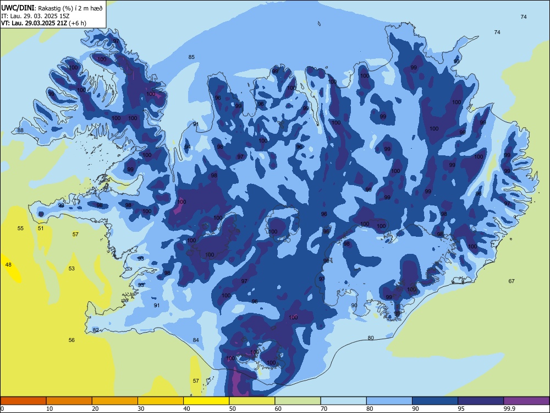Pick the indigo 95–99.9 legend swatch

pos(481,401)
